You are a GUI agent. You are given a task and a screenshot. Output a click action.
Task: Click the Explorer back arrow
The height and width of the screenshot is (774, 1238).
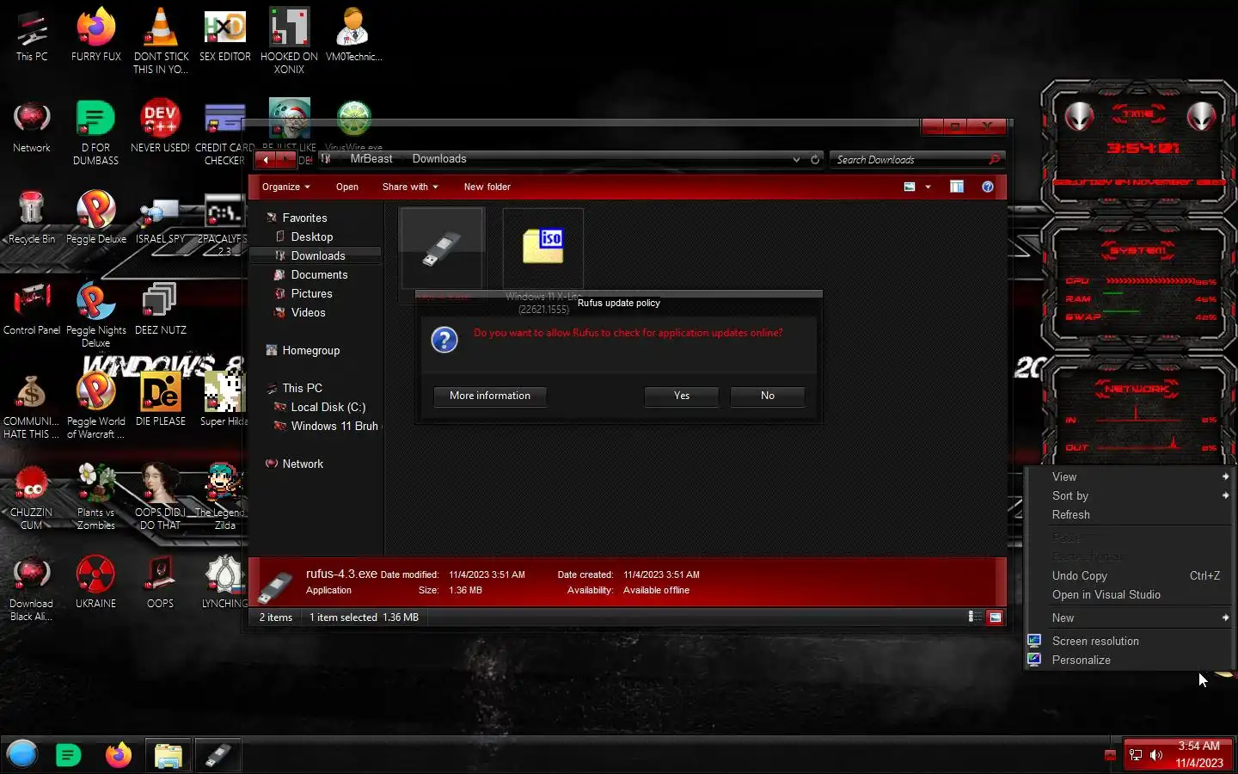(266, 159)
